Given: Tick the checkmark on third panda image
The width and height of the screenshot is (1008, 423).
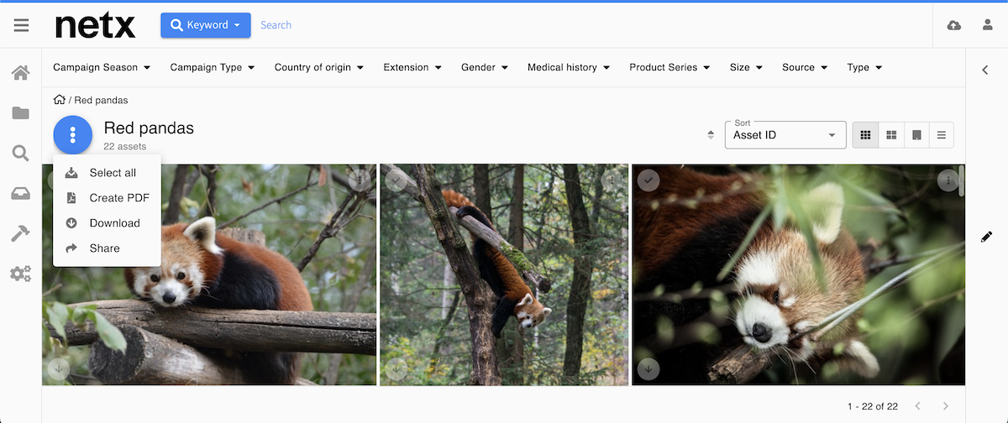Looking at the screenshot, I should [648, 180].
